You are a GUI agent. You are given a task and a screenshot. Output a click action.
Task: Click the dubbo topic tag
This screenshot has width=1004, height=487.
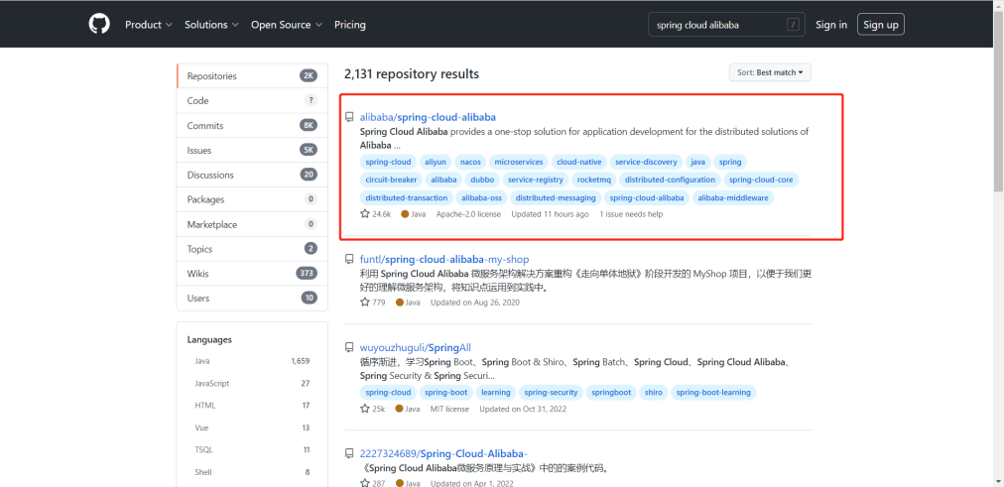pyautogui.click(x=482, y=180)
